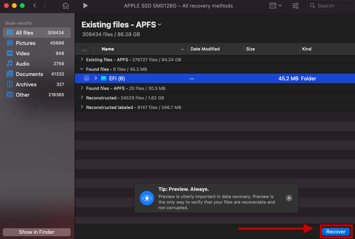The height and width of the screenshot is (239, 355).
Task: Click the Other files sidebar icon
Action: click(x=10, y=95)
